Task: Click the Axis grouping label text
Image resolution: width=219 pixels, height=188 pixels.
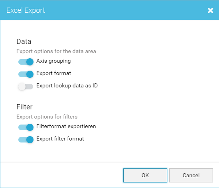Action: [53, 61]
